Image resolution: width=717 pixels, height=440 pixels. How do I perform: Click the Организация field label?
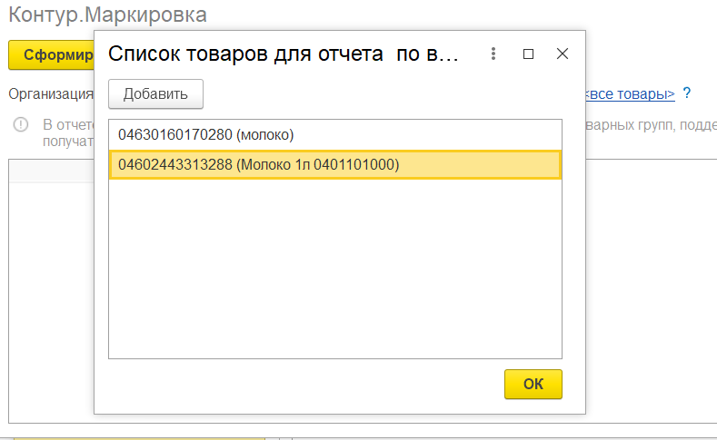click(51, 93)
